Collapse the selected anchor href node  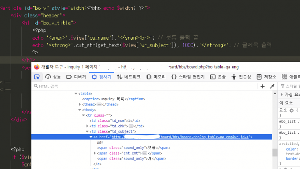click(91, 137)
